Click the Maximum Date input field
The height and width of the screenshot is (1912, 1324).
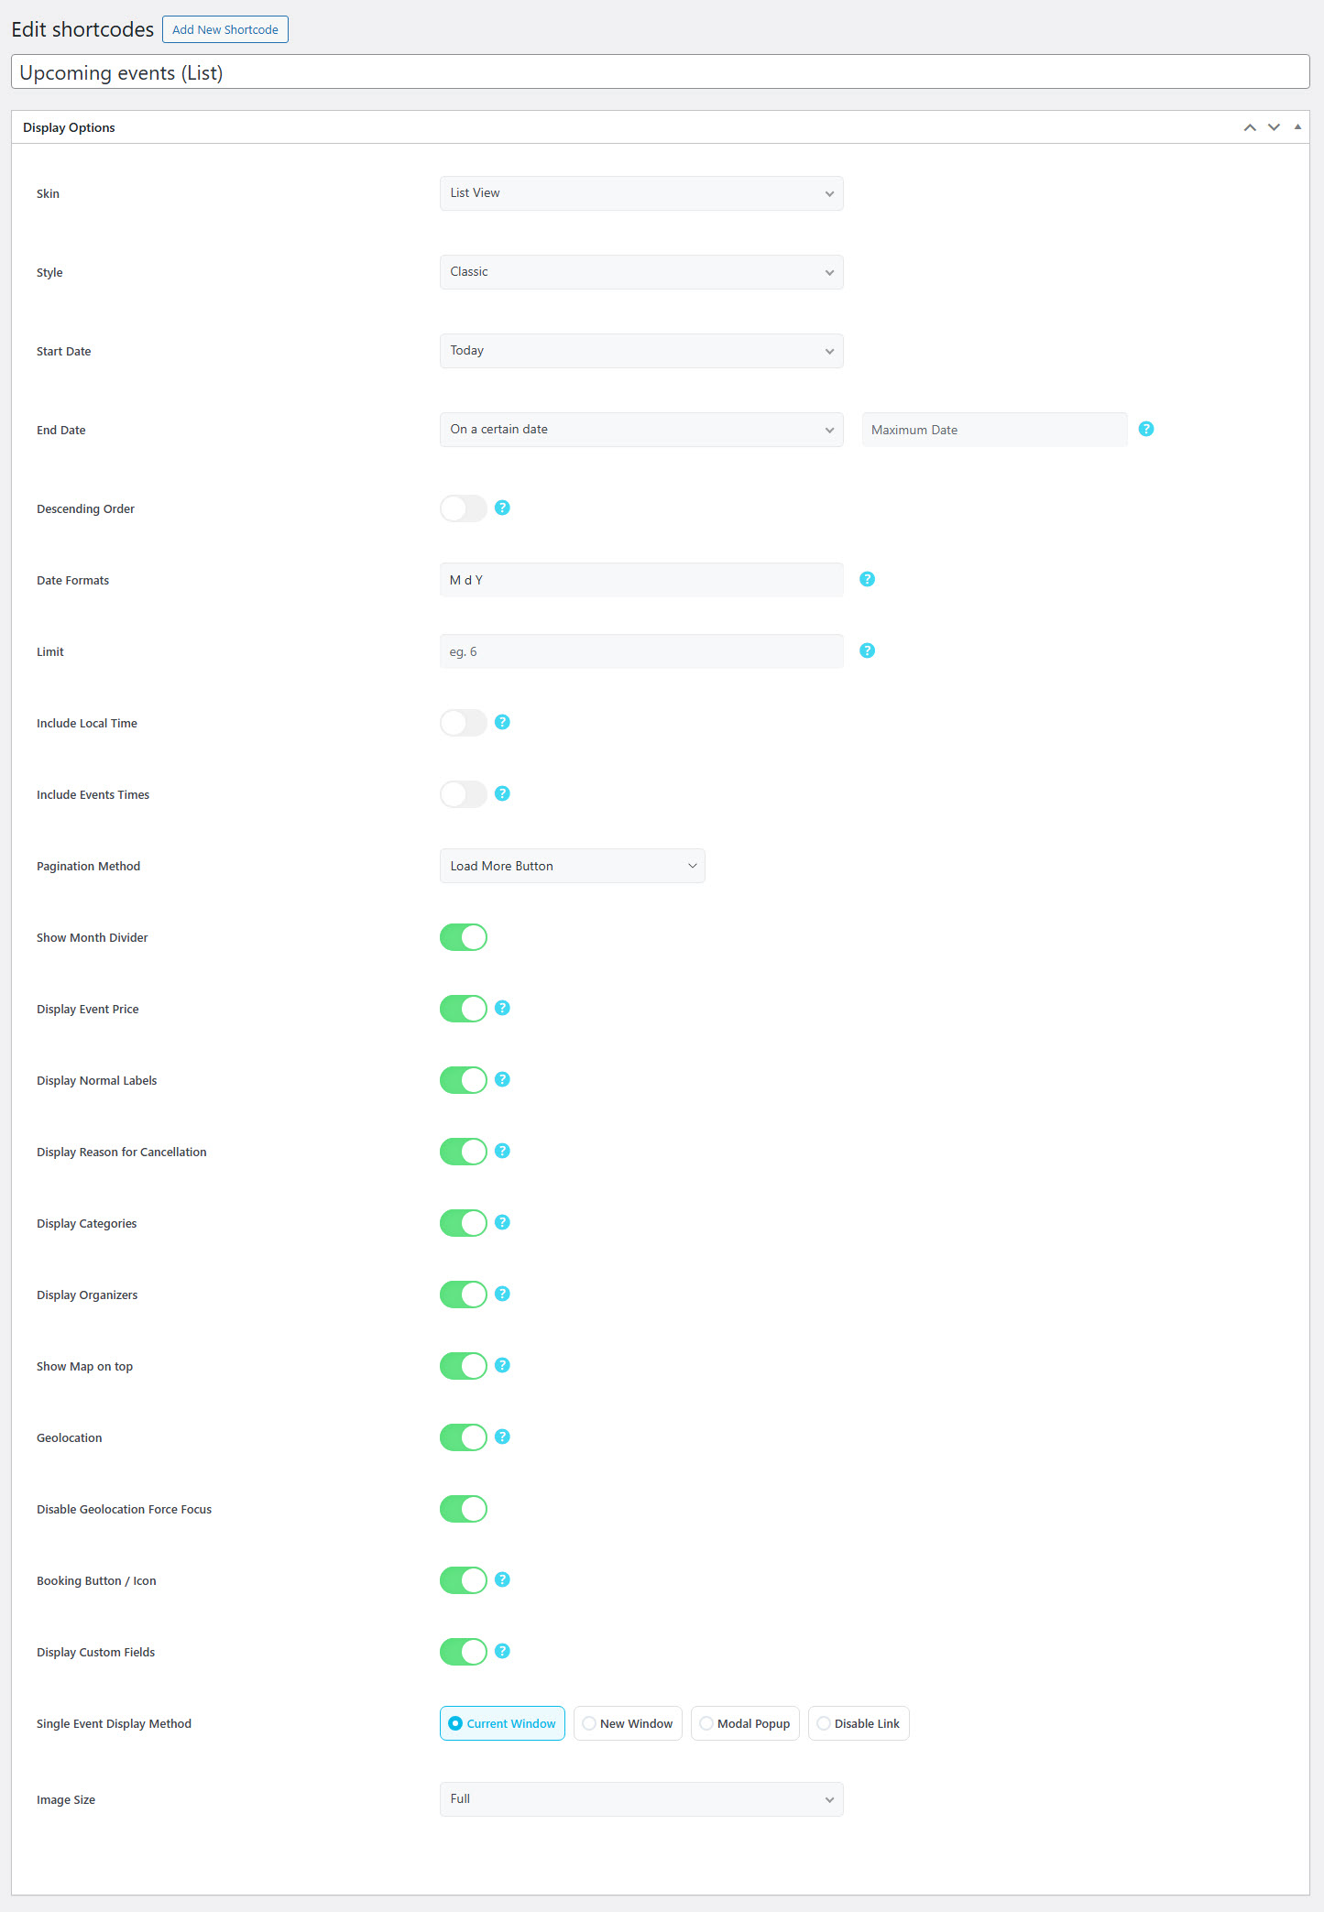994,430
